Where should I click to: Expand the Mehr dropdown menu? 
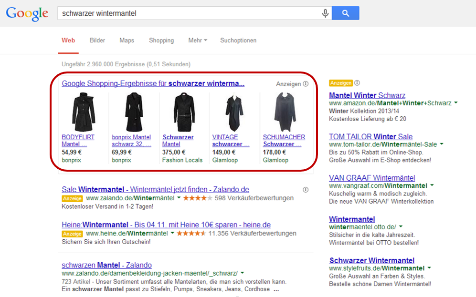point(198,41)
